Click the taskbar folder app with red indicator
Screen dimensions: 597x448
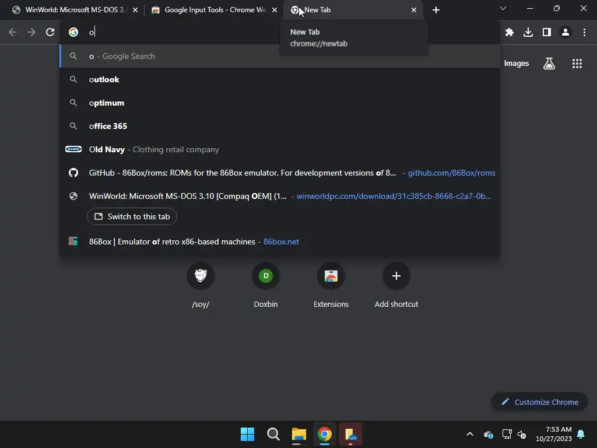tap(350, 434)
